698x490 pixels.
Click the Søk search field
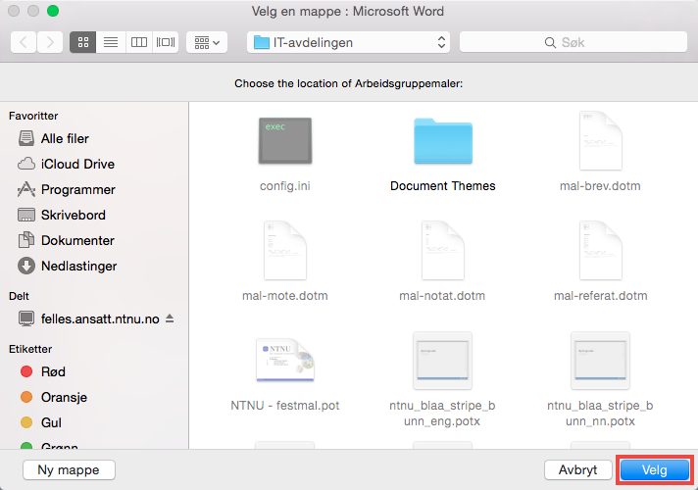[573, 42]
